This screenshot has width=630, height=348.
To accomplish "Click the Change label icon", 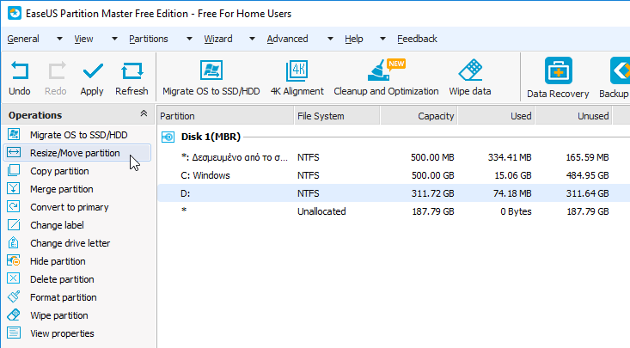I will (x=14, y=225).
